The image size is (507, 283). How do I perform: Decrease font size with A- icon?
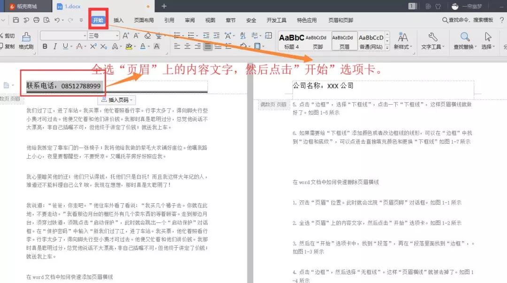(x=137, y=36)
